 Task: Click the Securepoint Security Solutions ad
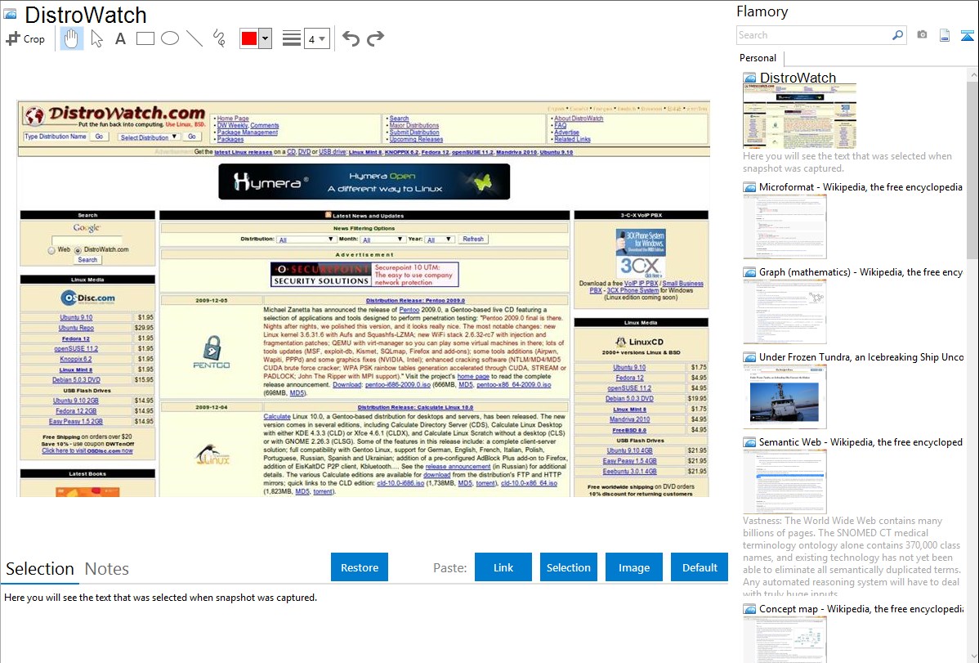364,275
